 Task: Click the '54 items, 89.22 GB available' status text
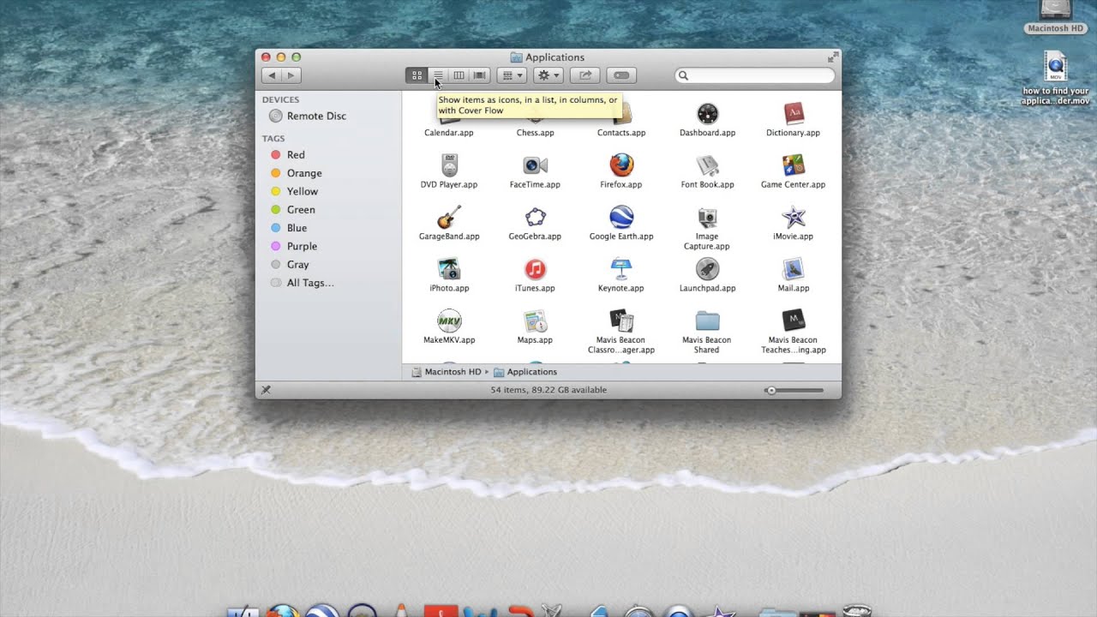point(548,390)
